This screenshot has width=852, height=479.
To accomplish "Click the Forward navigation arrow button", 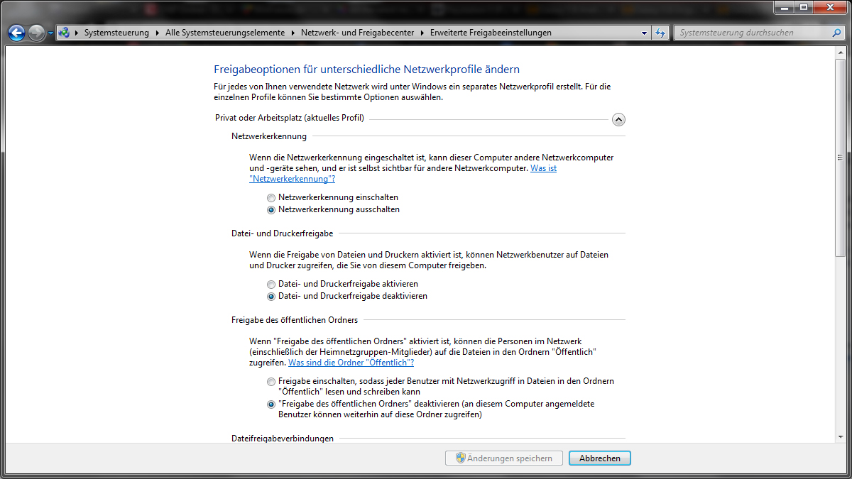I will click(x=36, y=33).
